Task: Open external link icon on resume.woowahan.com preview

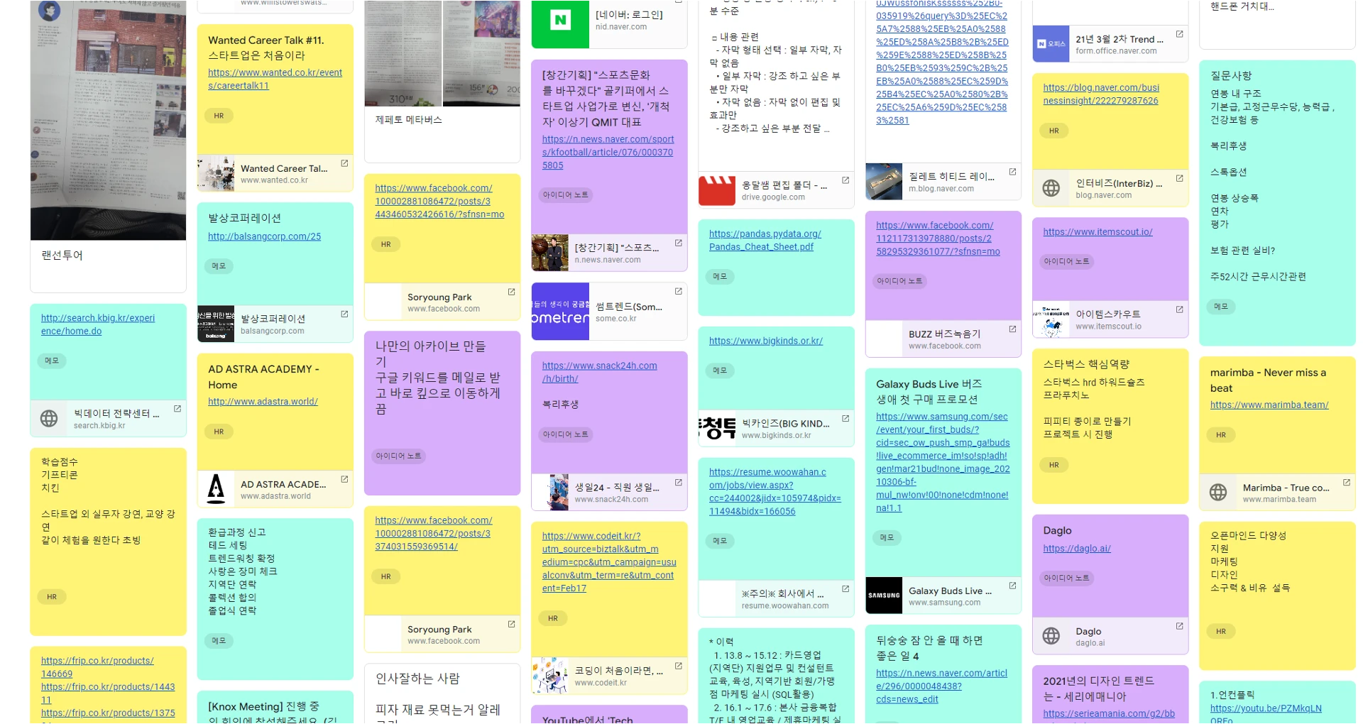Action: point(845,588)
